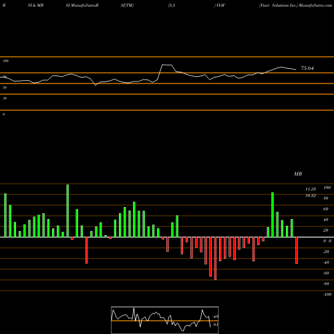
Task: Click the 40 label on MR axis
Action: [326, 220]
